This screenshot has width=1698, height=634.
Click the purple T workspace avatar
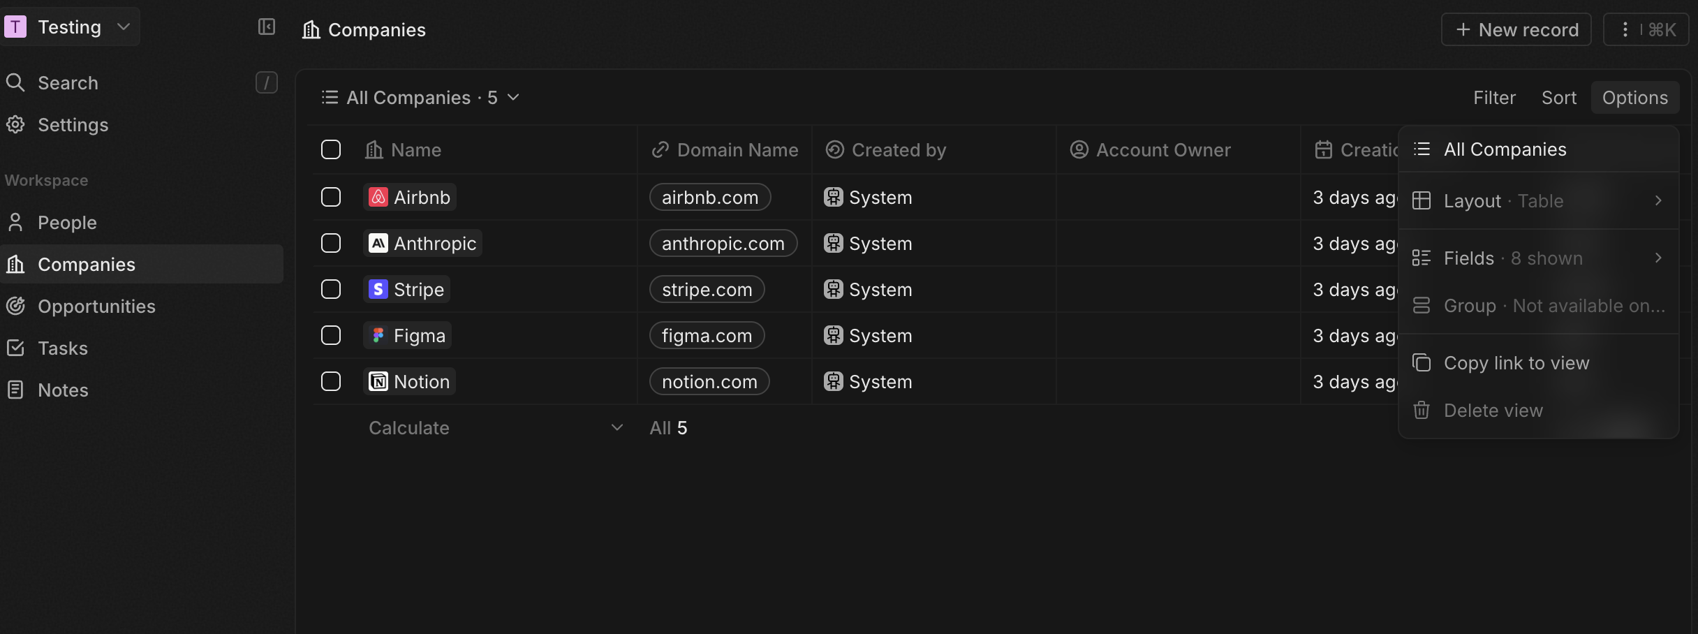(15, 27)
